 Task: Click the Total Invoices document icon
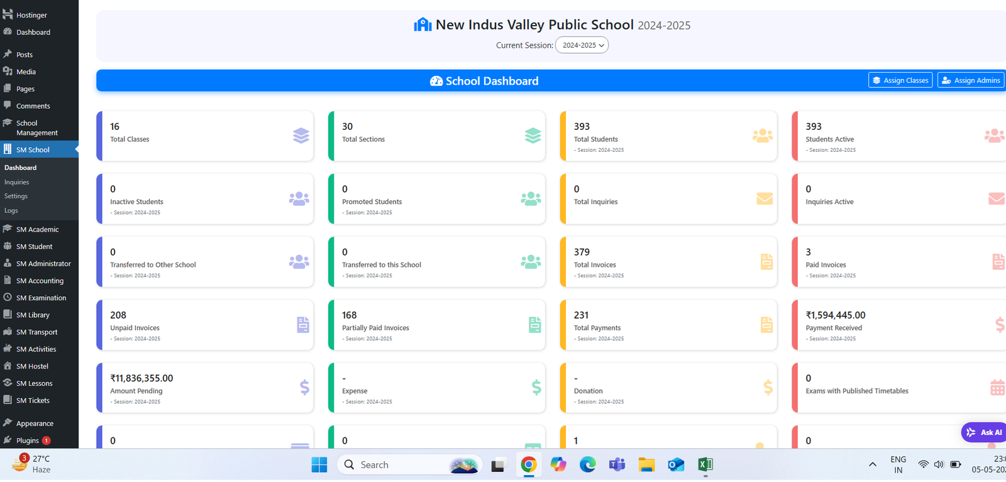coord(766,262)
